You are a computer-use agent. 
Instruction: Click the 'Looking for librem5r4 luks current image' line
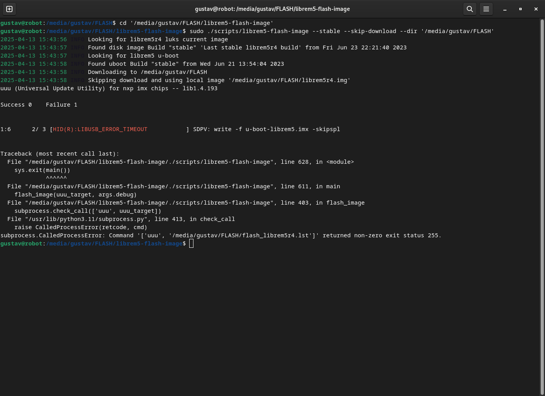[158, 39]
